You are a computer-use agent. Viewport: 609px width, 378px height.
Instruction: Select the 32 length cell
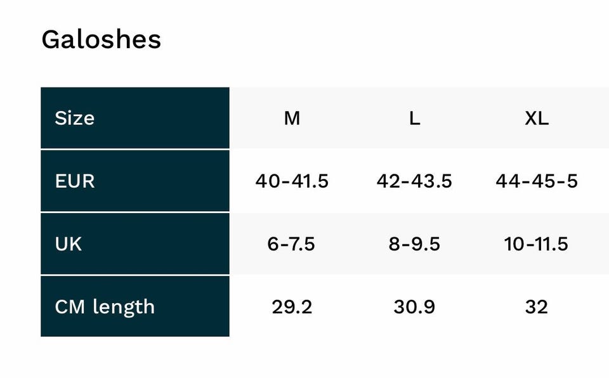click(537, 306)
